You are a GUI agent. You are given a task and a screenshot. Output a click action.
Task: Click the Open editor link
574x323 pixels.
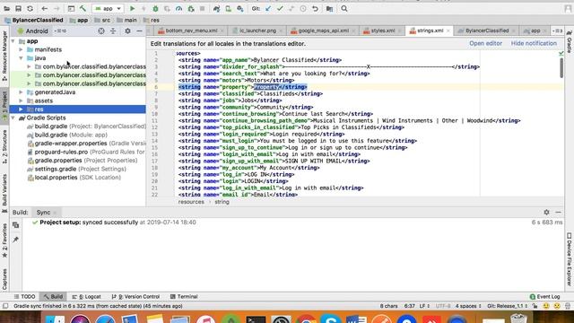pos(485,43)
